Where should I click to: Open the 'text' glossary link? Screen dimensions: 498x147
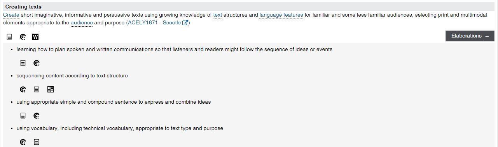point(217,15)
